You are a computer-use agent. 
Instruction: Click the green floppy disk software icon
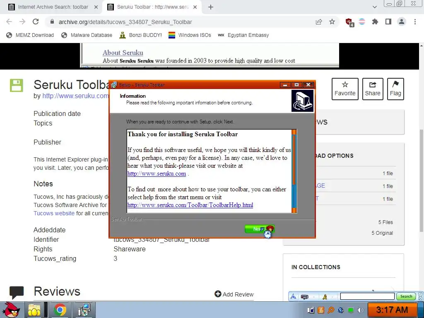17,85
